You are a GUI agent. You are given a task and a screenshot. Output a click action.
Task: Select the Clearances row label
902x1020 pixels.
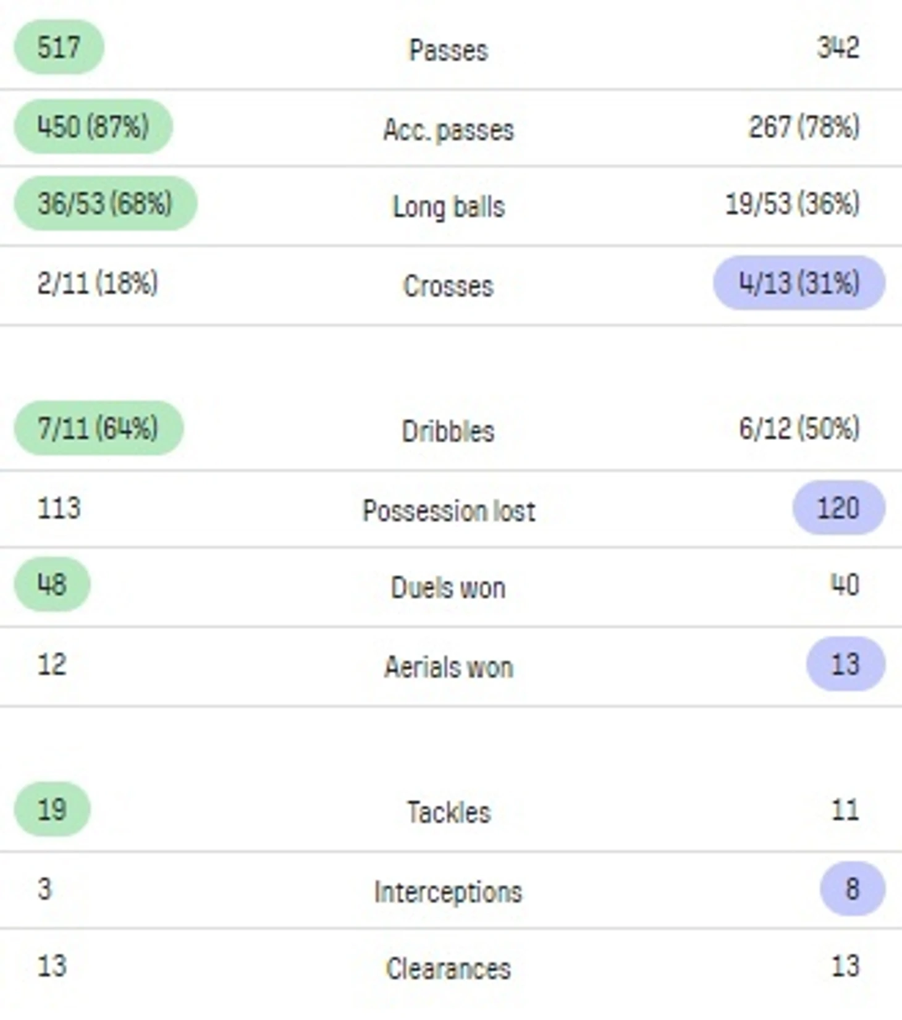click(449, 969)
